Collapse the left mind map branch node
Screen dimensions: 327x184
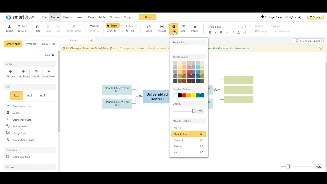click(140, 97)
